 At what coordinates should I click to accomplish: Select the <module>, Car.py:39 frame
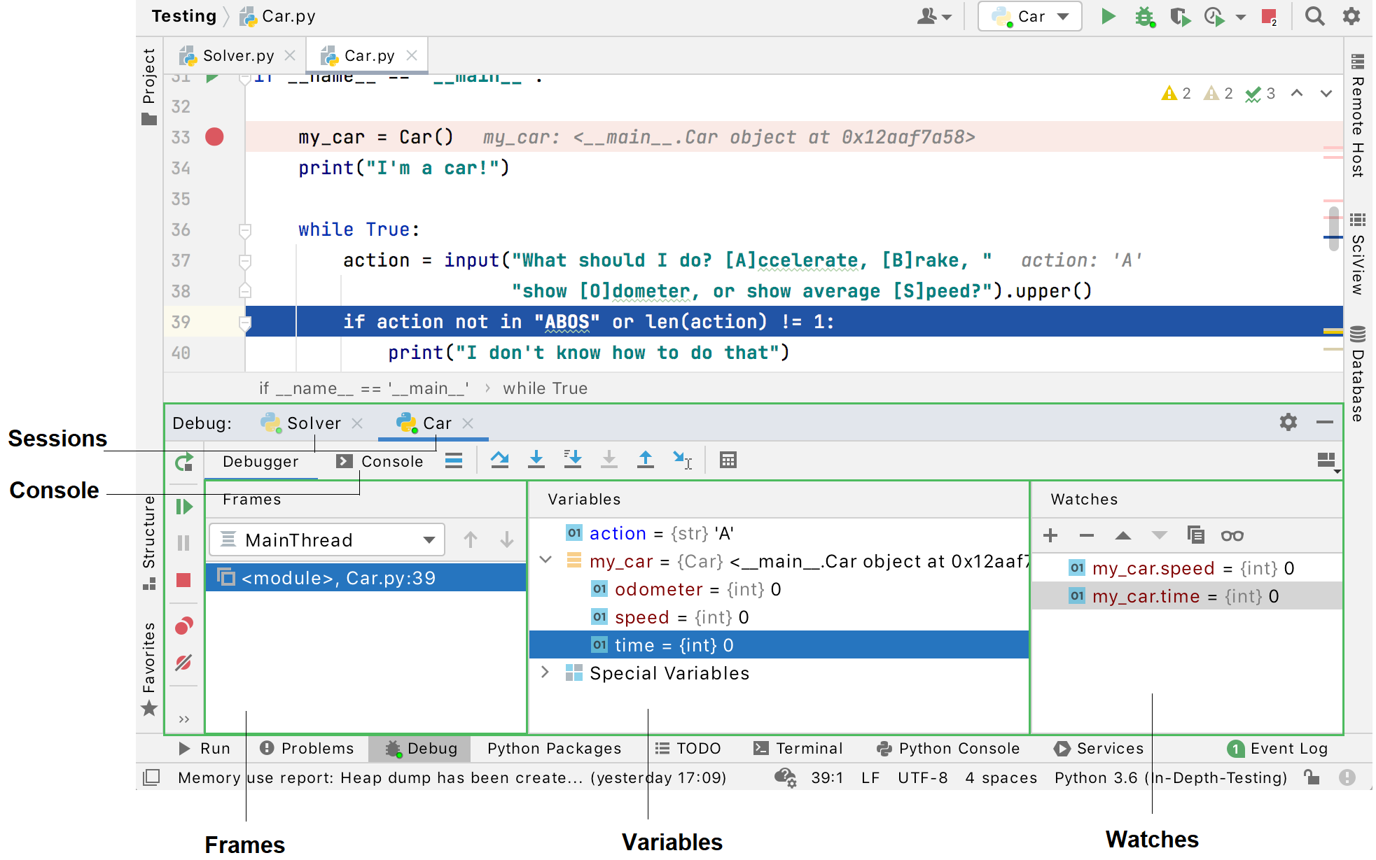tap(337, 579)
